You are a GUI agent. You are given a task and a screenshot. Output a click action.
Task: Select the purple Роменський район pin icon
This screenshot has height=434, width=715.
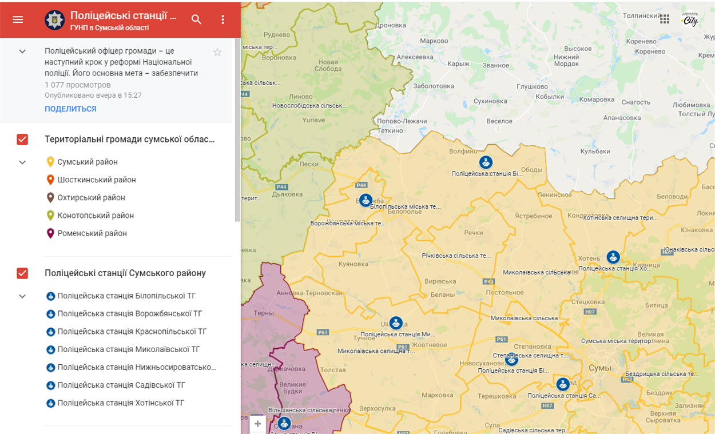click(50, 233)
